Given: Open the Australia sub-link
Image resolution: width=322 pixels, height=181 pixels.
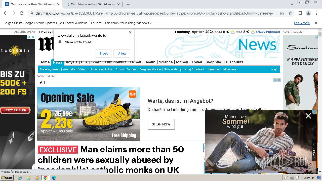Looking at the screenshot, I should pyautogui.click(x=69, y=69).
